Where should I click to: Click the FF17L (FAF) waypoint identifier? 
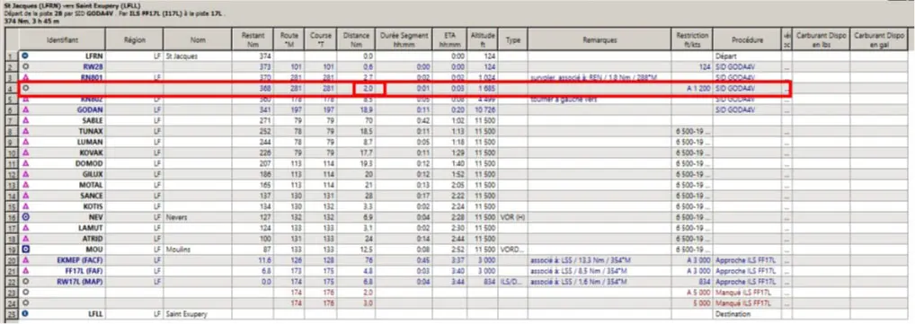84,271
